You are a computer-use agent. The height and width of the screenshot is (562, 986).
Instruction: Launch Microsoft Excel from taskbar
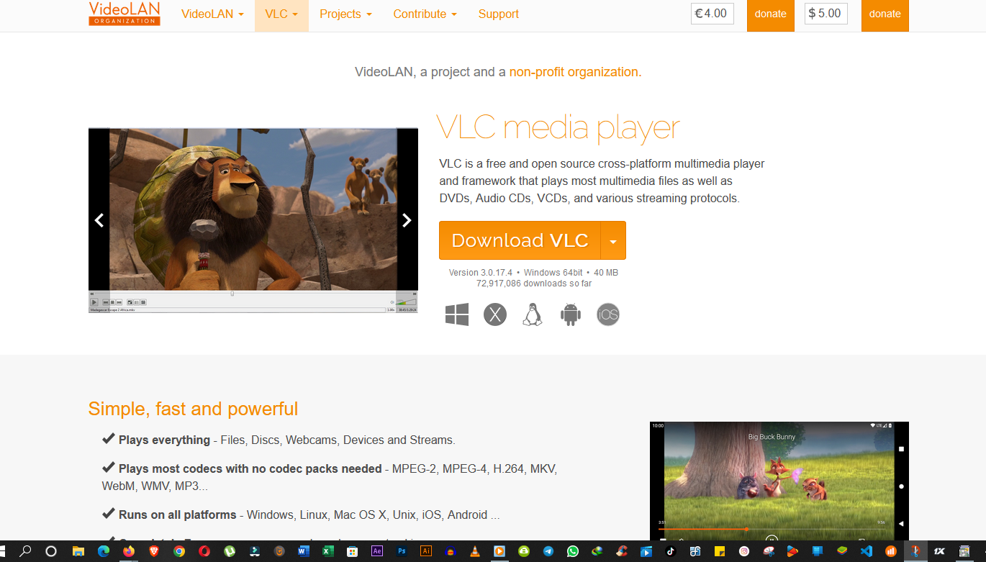click(327, 551)
